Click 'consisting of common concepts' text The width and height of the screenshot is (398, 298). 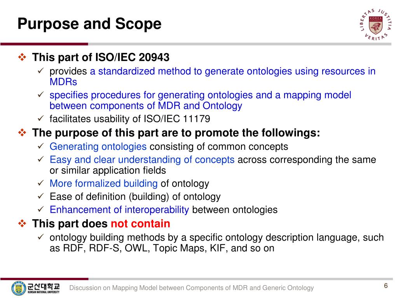click(219, 147)
